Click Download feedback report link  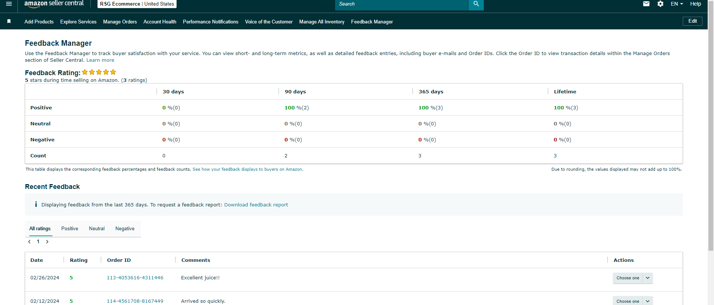(x=256, y=205)
